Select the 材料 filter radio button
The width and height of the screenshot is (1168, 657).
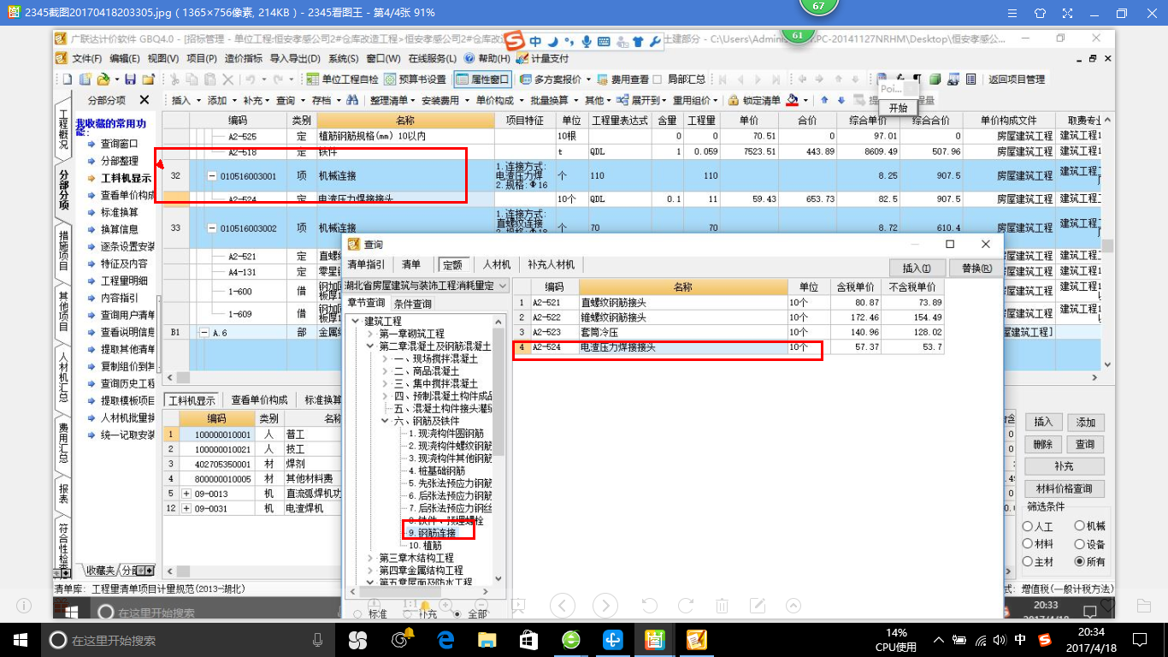coord(1027,544)
